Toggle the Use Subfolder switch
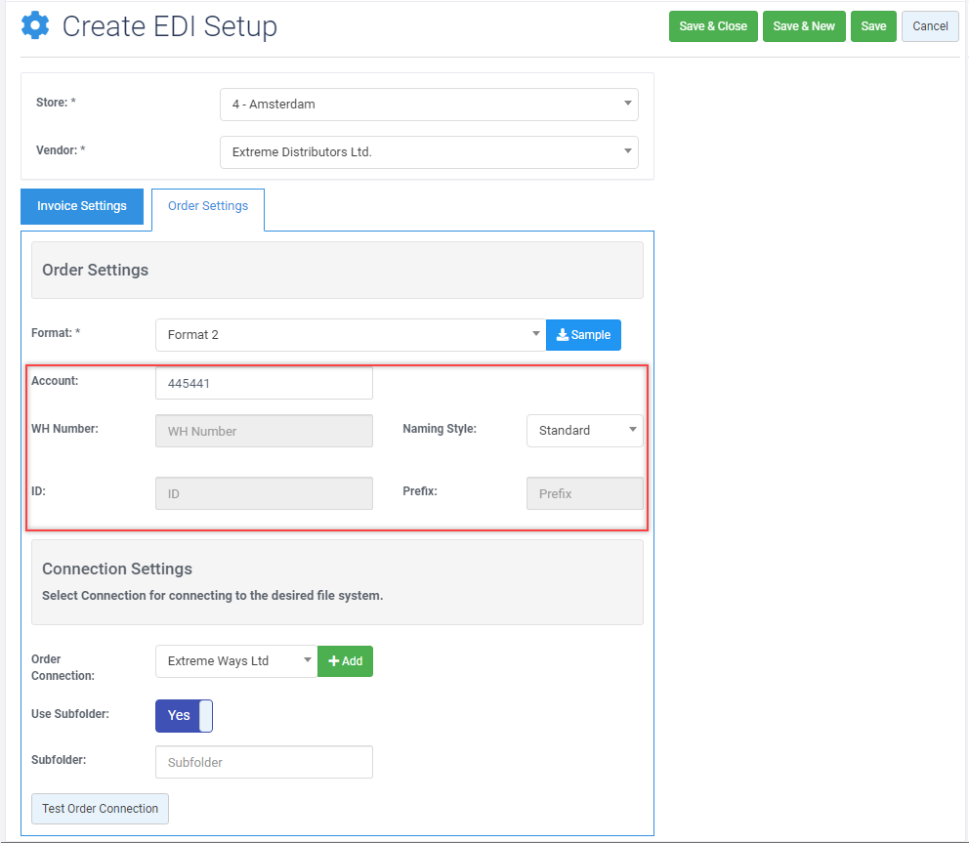Screen dimensions: 969x844 [x=184, y=715]
